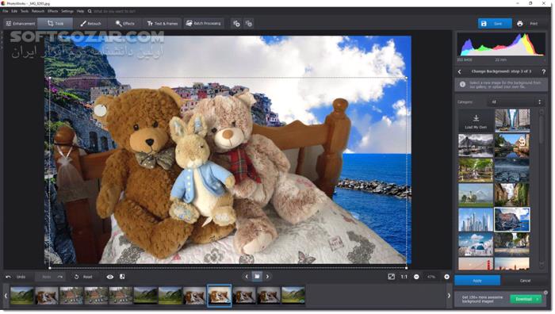Toggle the before/after compare icon
The width and height of the screenshot is (555, 314).
point(122,277)
